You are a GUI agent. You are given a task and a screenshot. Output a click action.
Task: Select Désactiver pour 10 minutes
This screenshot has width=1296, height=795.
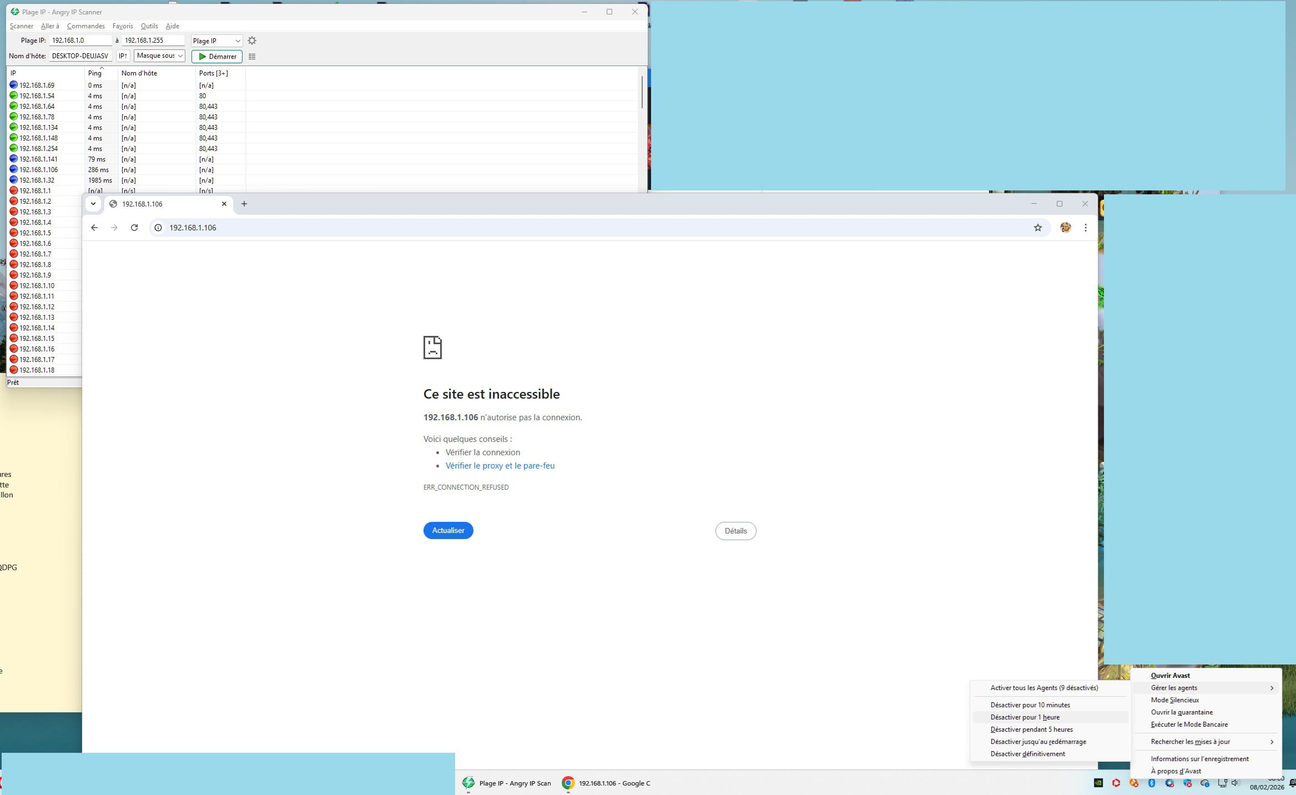pos(1030,705)
